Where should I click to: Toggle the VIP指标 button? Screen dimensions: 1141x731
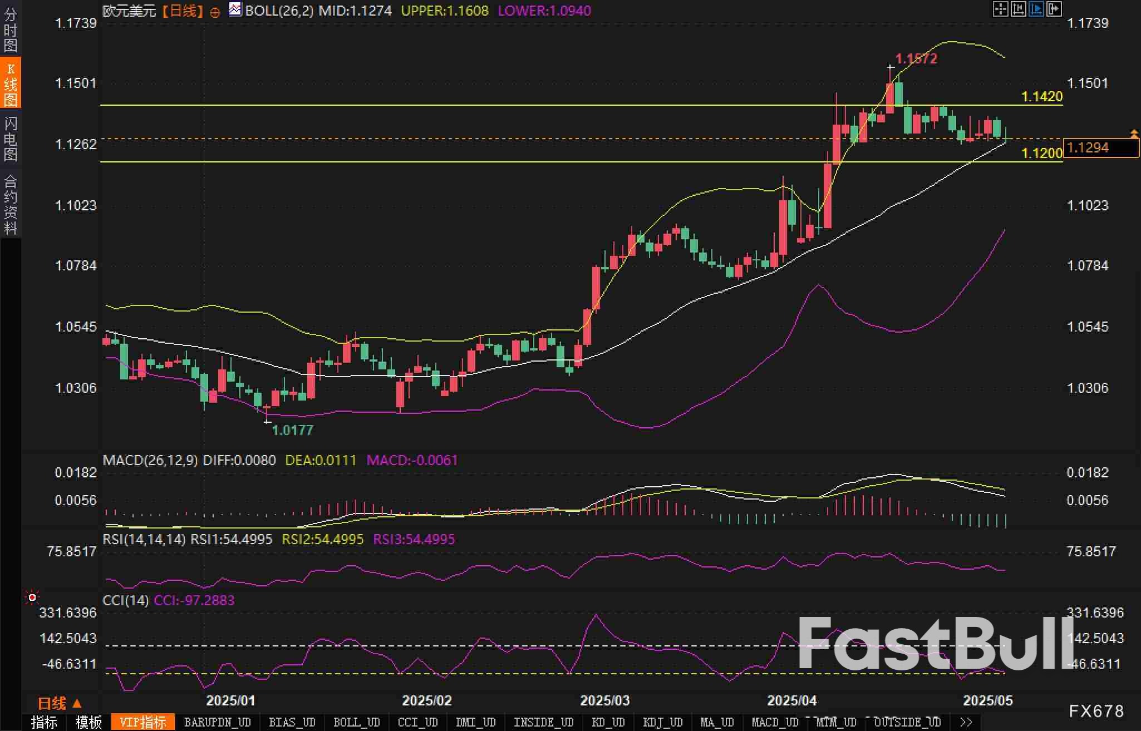tap(143, 722)
